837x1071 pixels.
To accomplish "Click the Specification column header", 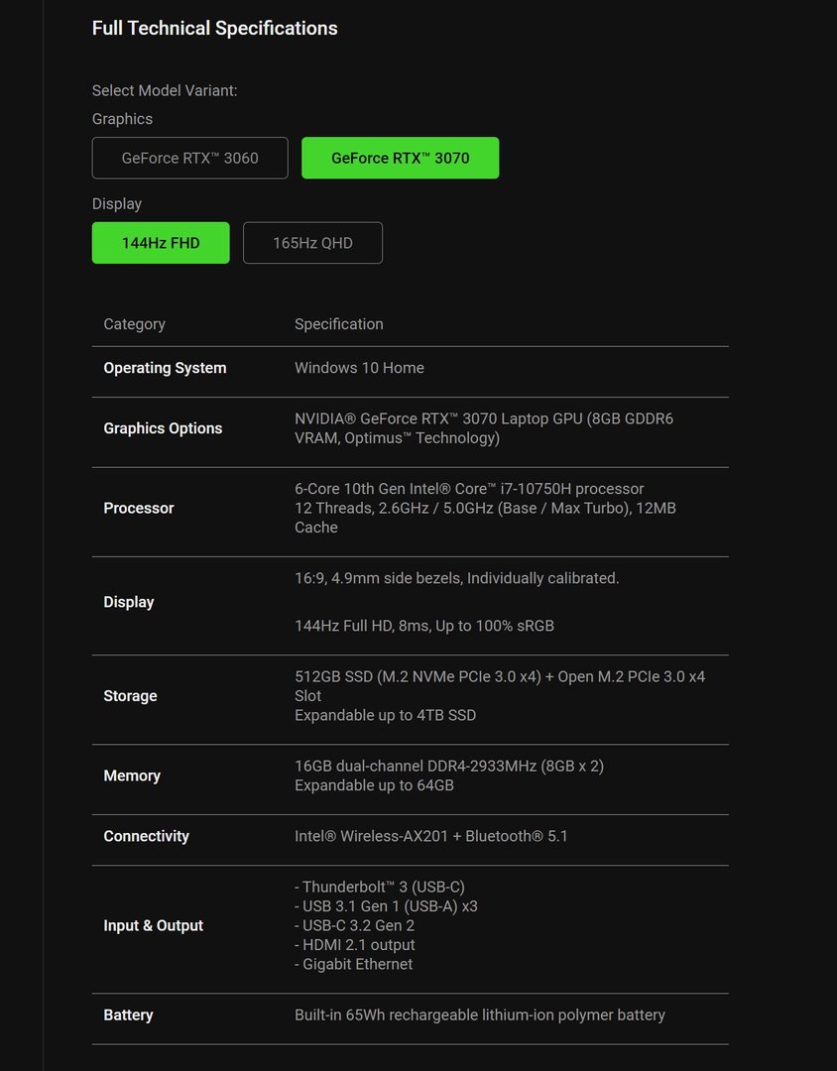I will (x=338, y=324).
